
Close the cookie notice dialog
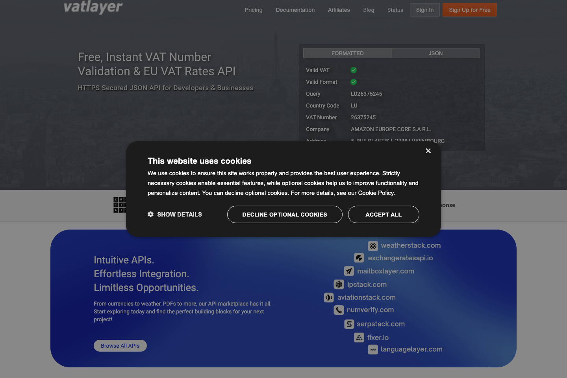coord(428,151)
